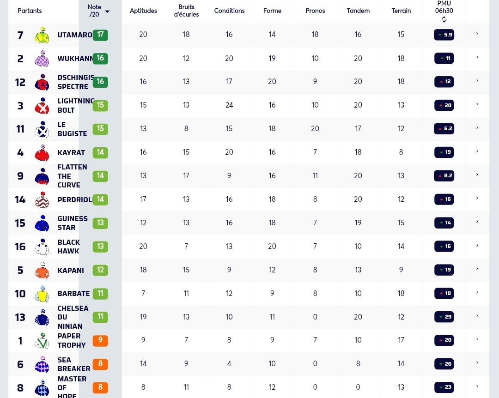Click Le Bugiste's white and blue silks icon
The width and height of the screenshot is (499, 398).
point(42,129)
